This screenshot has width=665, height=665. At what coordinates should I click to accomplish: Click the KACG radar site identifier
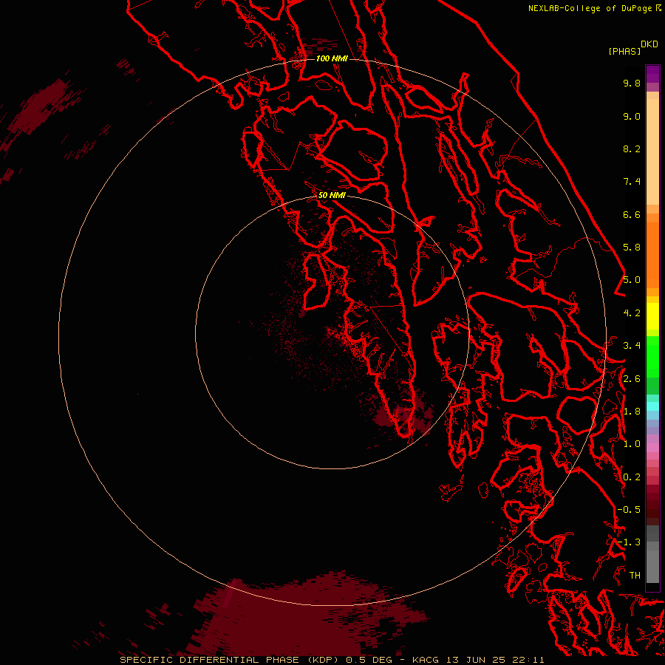point(427,660)
